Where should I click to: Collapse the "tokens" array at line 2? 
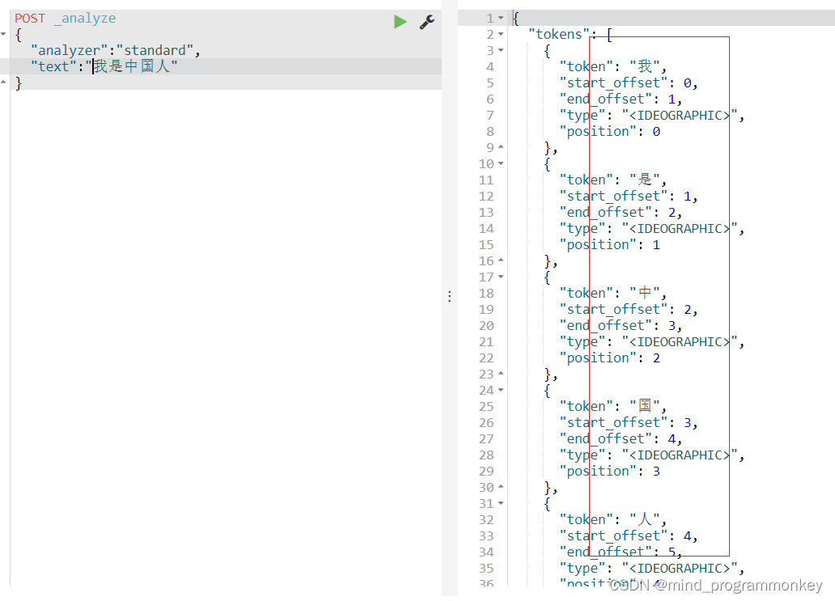pos(501,34)
